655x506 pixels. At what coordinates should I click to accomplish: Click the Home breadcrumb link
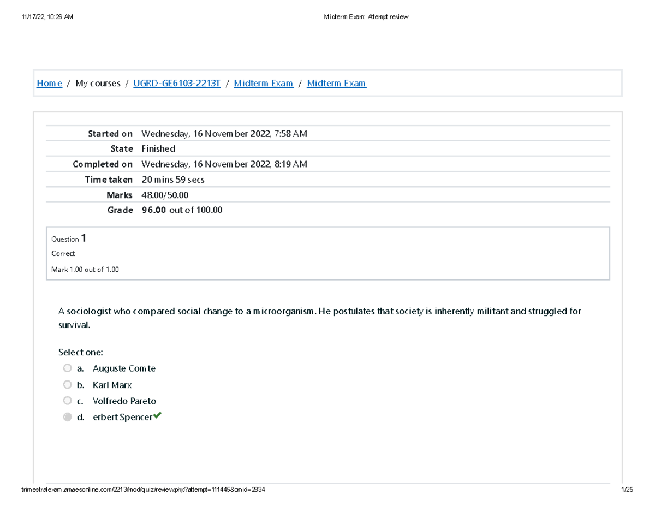[49, 84]
